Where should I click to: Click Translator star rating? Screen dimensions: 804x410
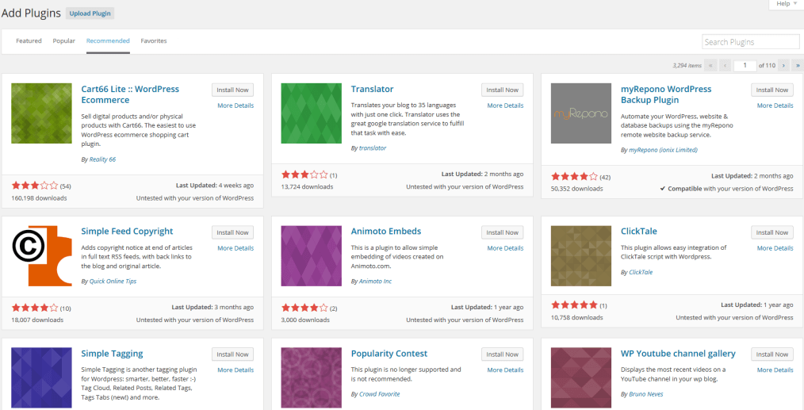point(304,175)
